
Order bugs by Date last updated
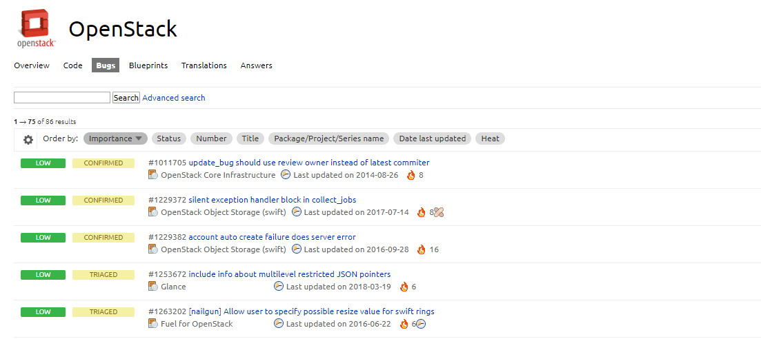click(433, 138)
